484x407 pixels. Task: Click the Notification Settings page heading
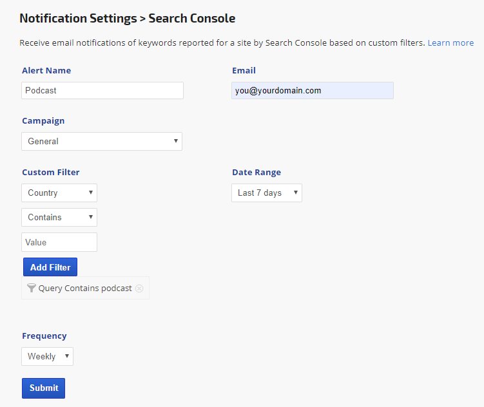point(128,18)
